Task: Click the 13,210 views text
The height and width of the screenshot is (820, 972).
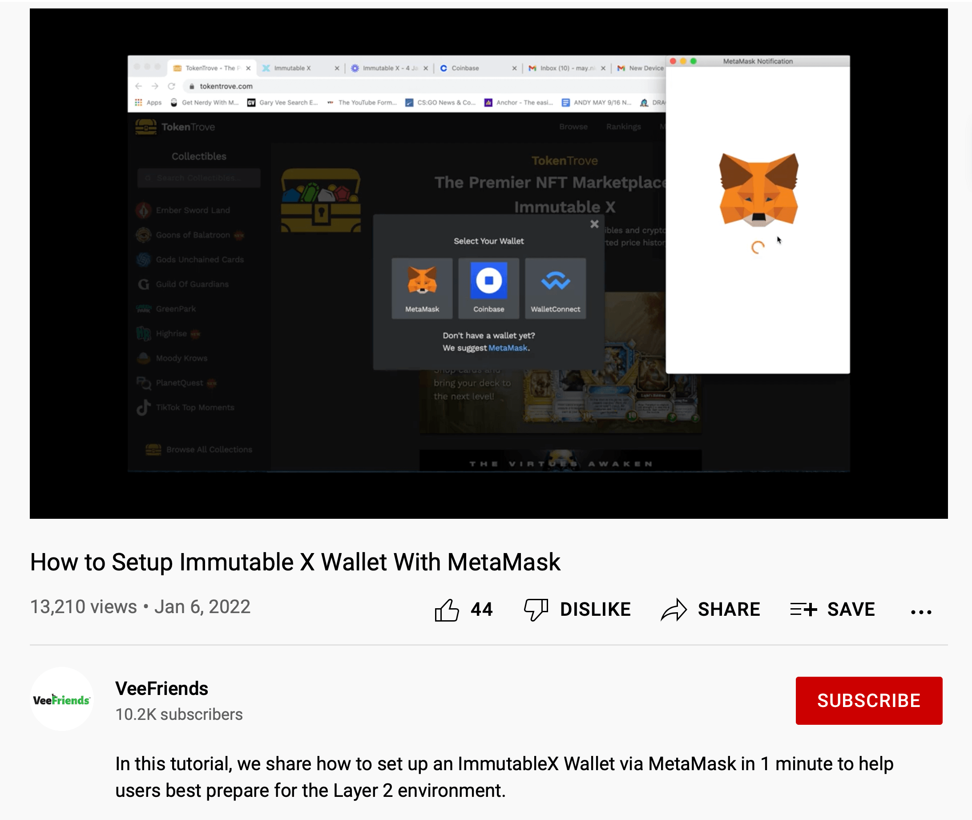Action: click(84, 606)
